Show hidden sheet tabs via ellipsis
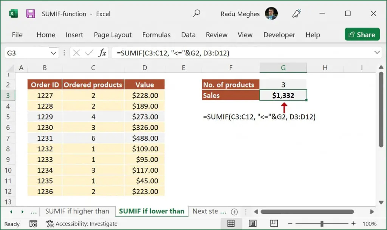This screenshot has width=387, height=230. click(34, 212)
